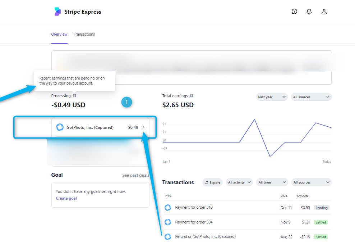Viewport: 355px width, 244px height.
Task: Click the icon beside Refund on GotPhoto, Inc.
Action: point(168,236)
